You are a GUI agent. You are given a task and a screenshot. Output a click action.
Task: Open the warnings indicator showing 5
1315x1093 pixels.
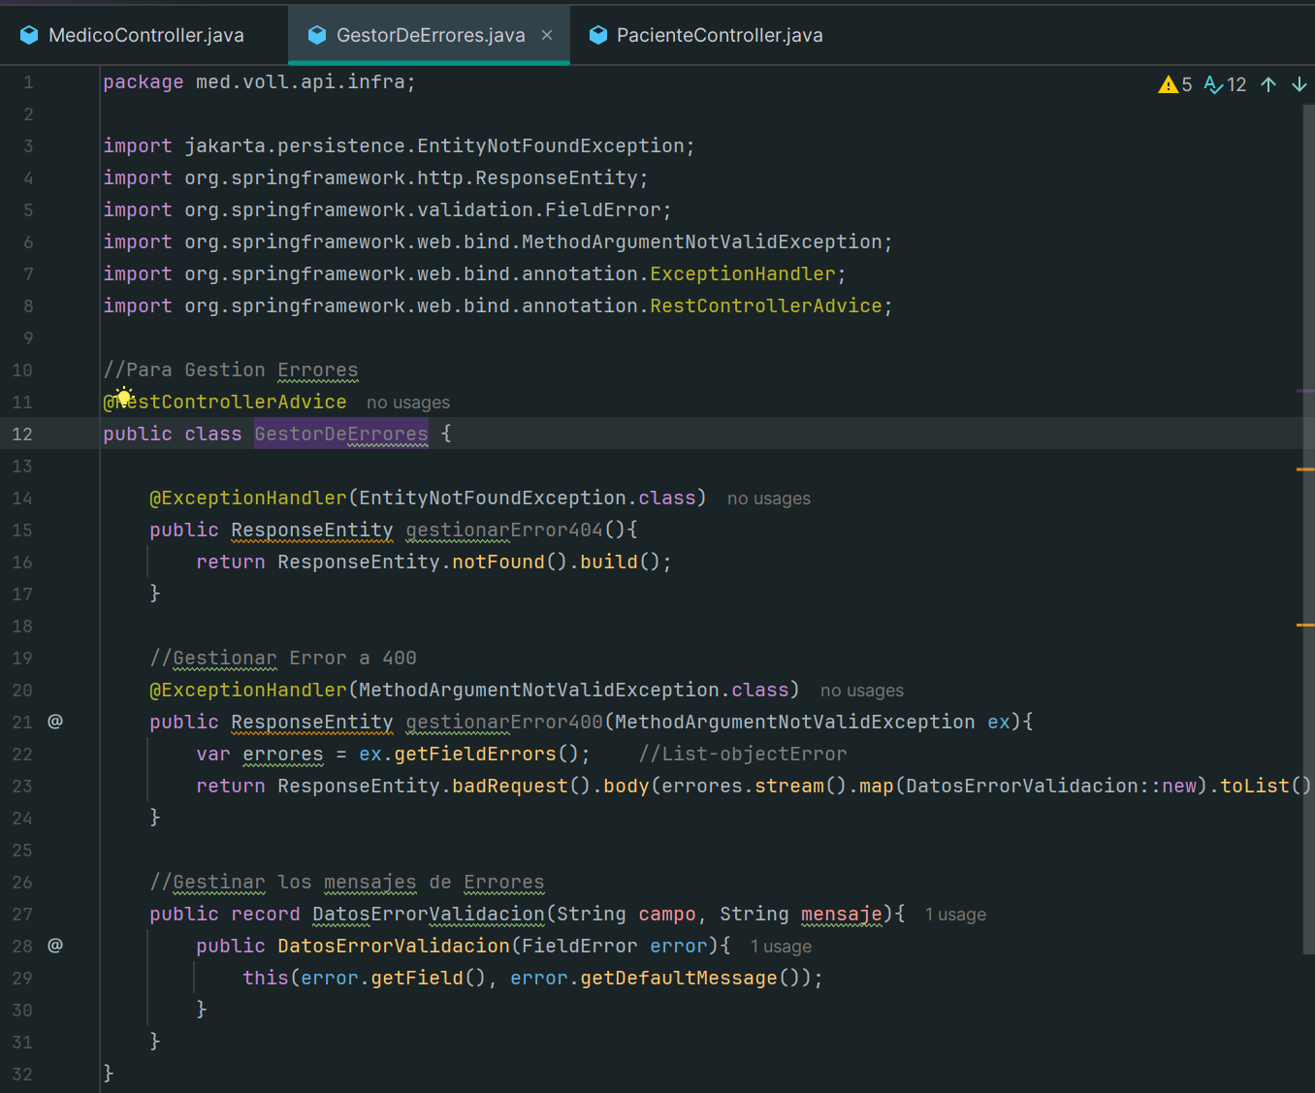1175,84
